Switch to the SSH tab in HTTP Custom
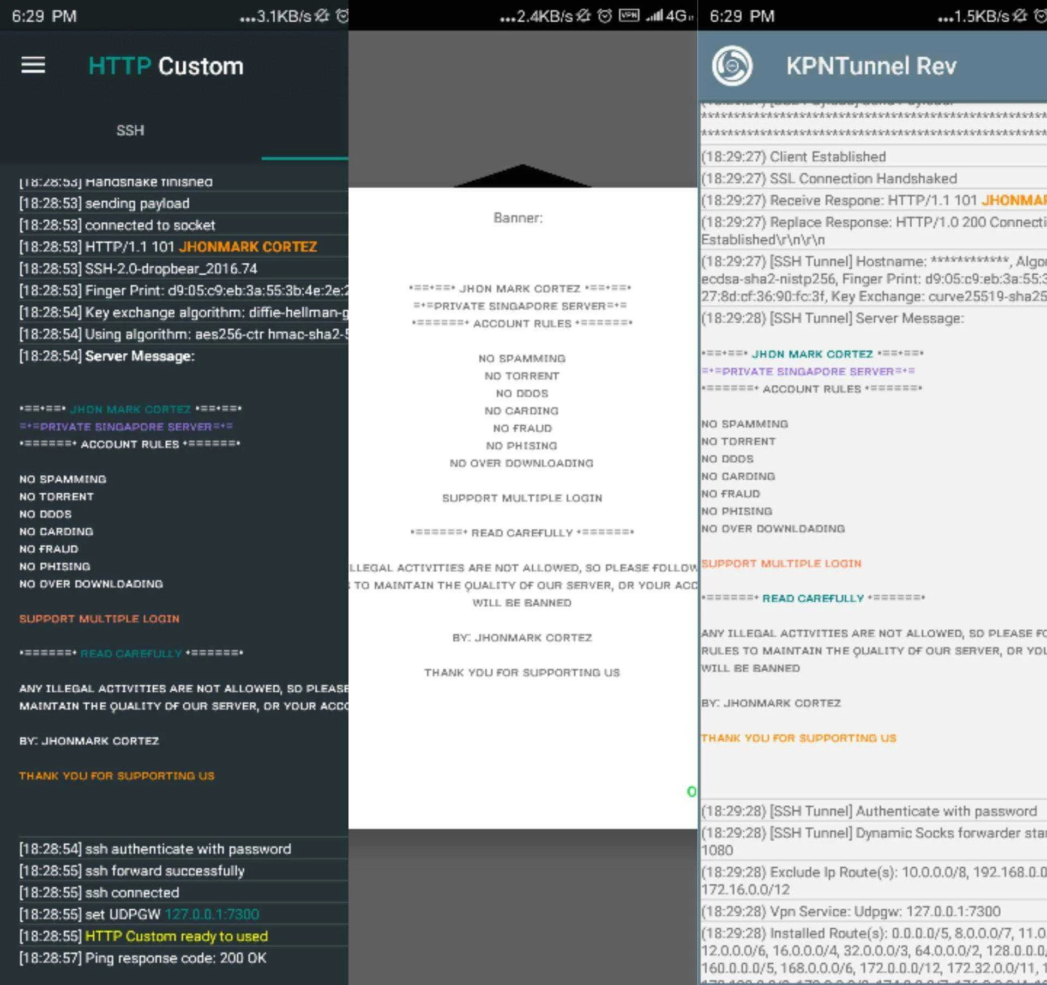The image size is (1047, 985). coord(130,130)
